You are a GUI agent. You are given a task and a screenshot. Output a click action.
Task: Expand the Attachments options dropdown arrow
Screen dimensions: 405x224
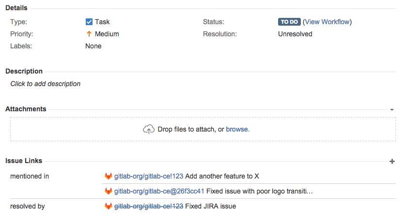click(x=392, y=110)
